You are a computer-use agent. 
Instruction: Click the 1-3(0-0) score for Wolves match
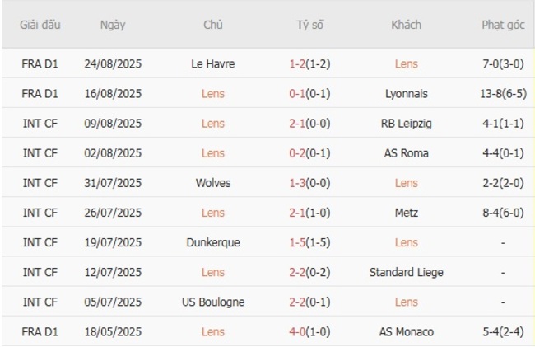309,182
